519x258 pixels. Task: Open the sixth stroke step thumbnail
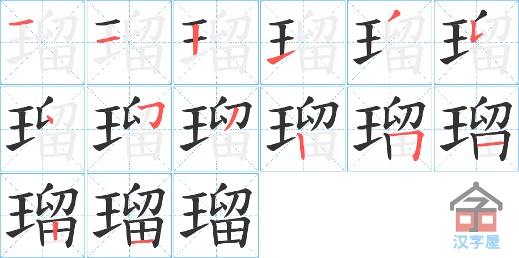pyautogui.click(x=476, y=42)
